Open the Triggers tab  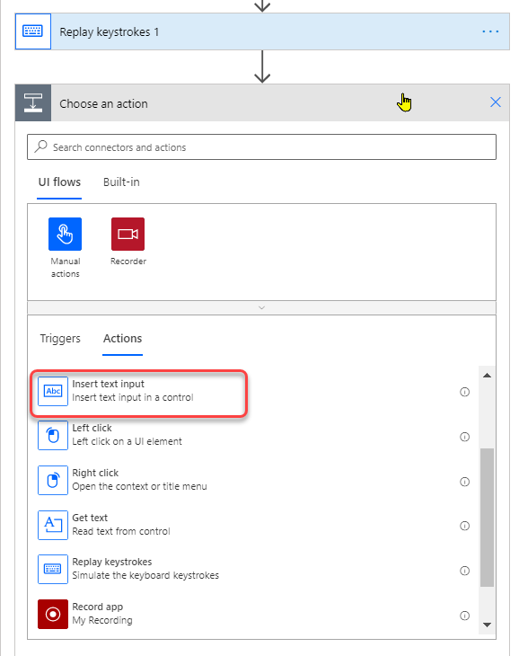pyautogui.click(x=60, y=339)
